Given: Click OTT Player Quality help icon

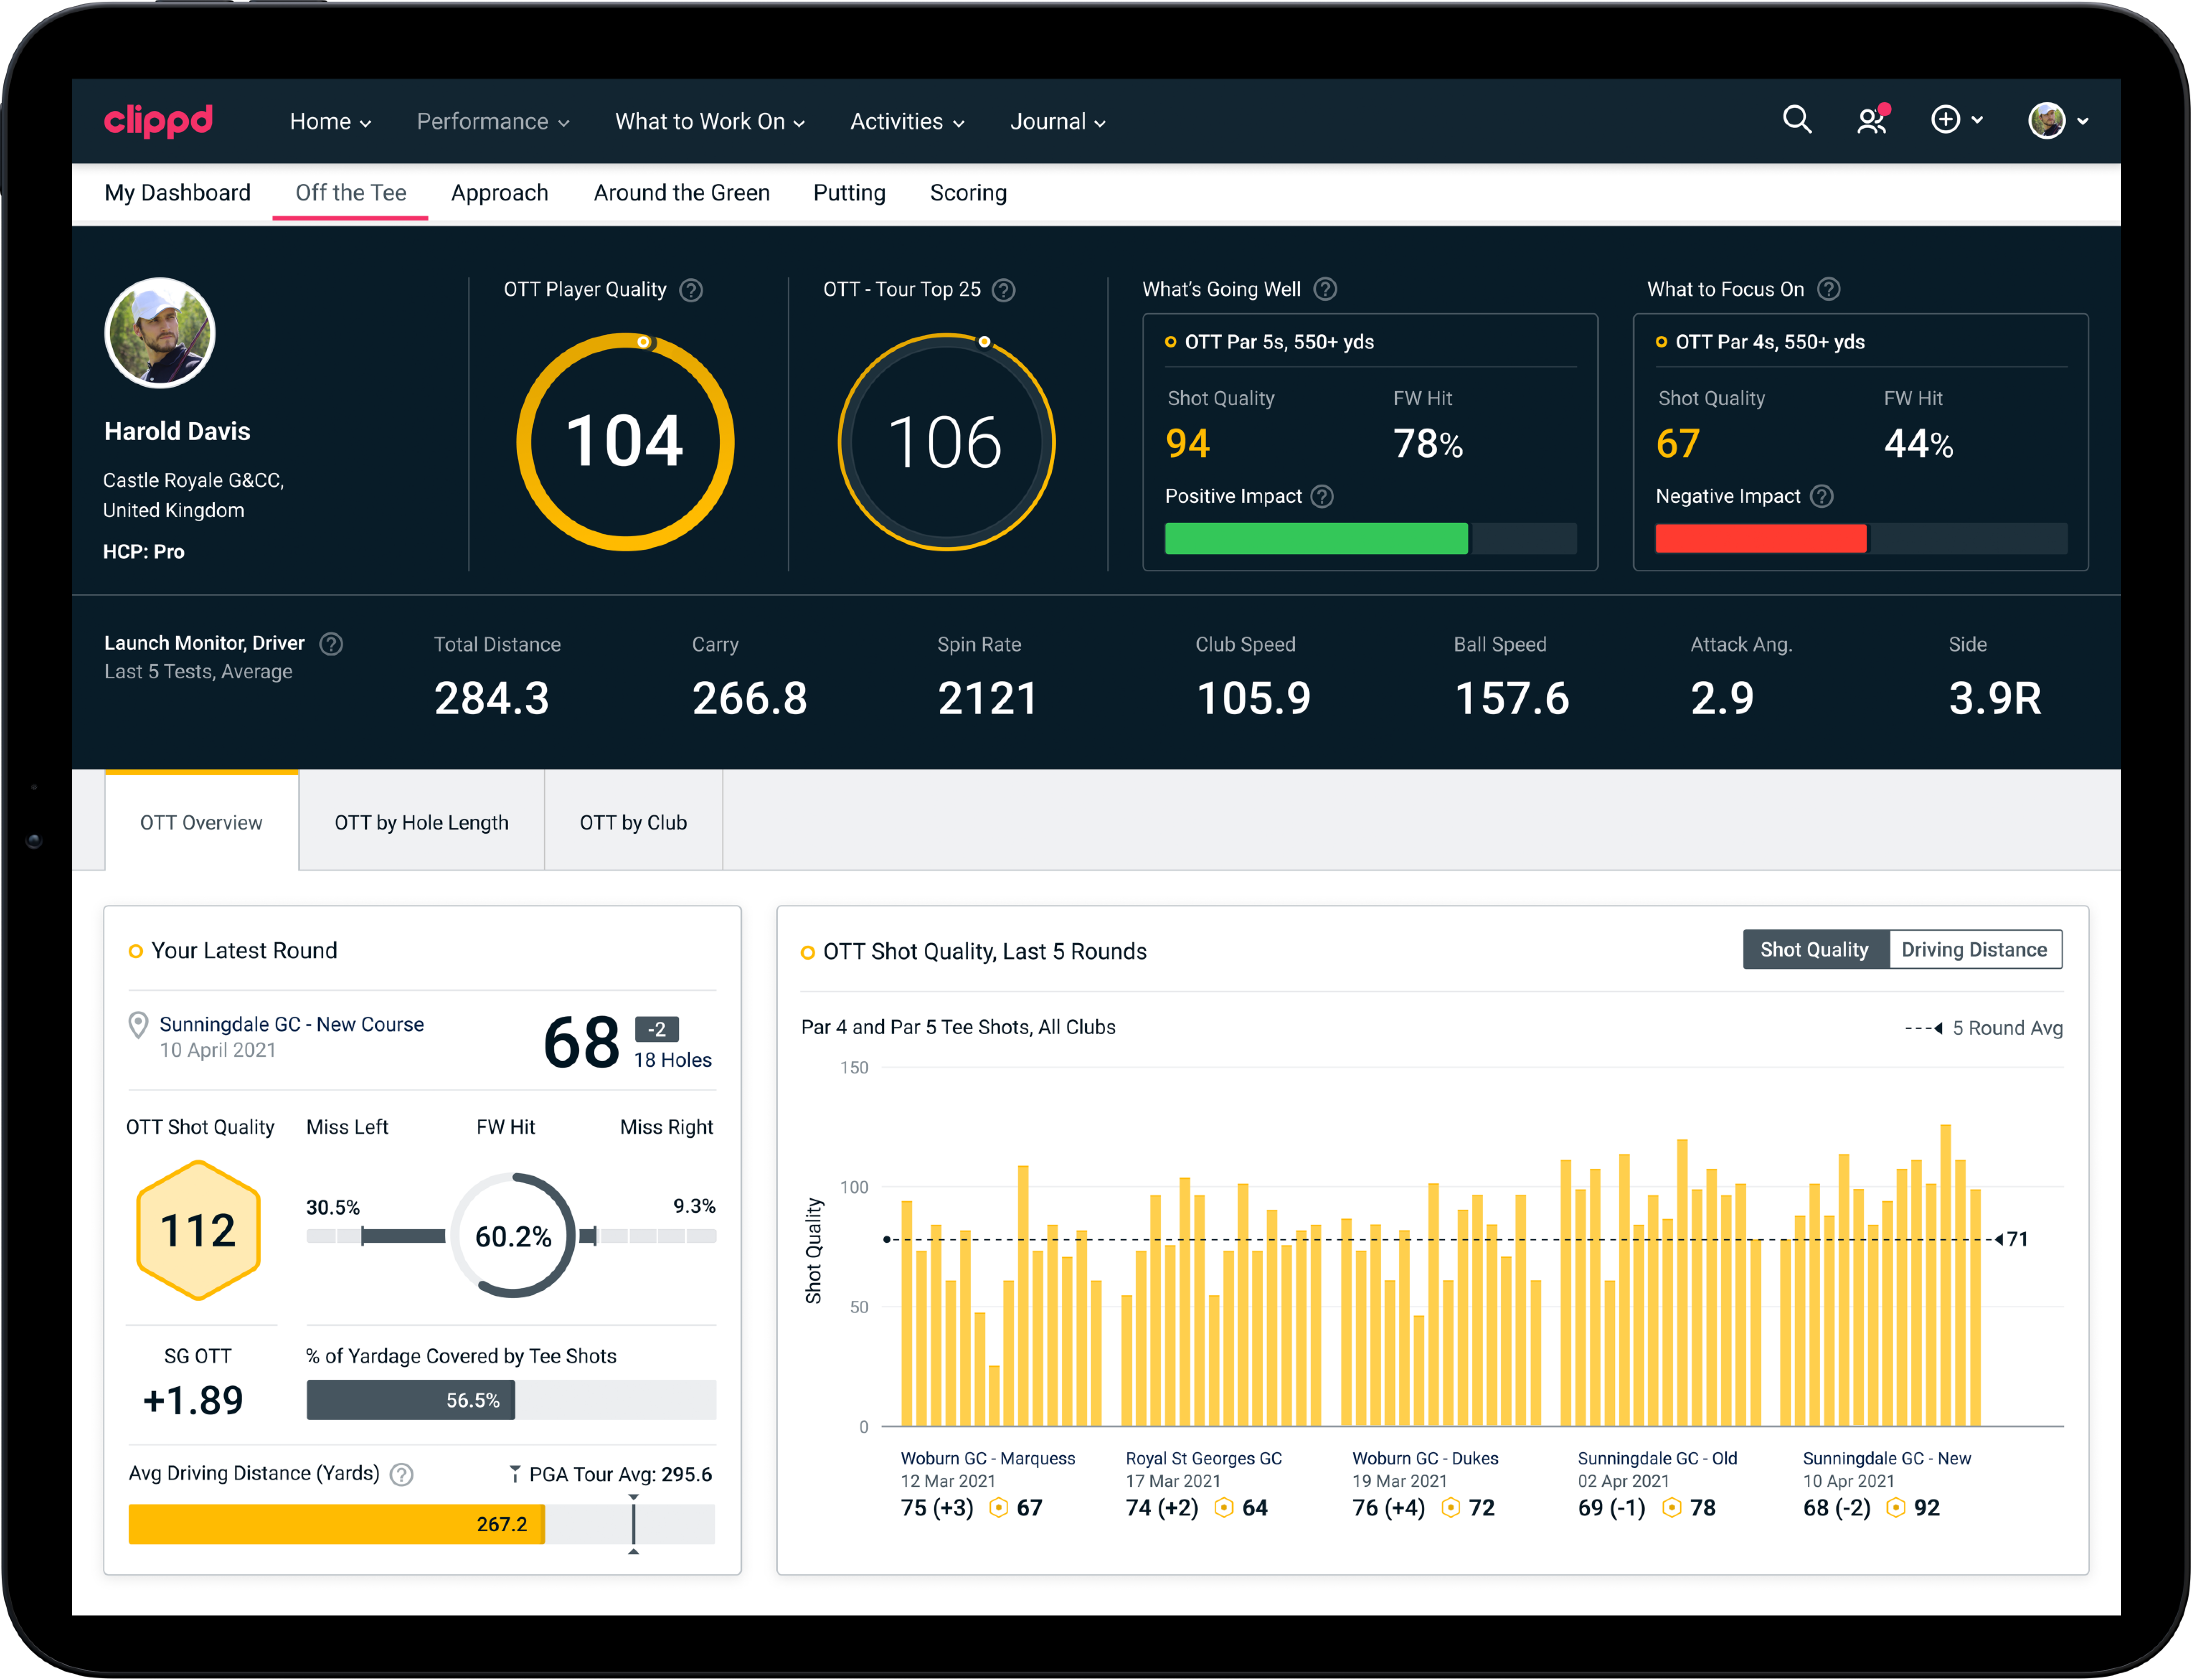Looking at the screenshot, I should click(691, 290).
